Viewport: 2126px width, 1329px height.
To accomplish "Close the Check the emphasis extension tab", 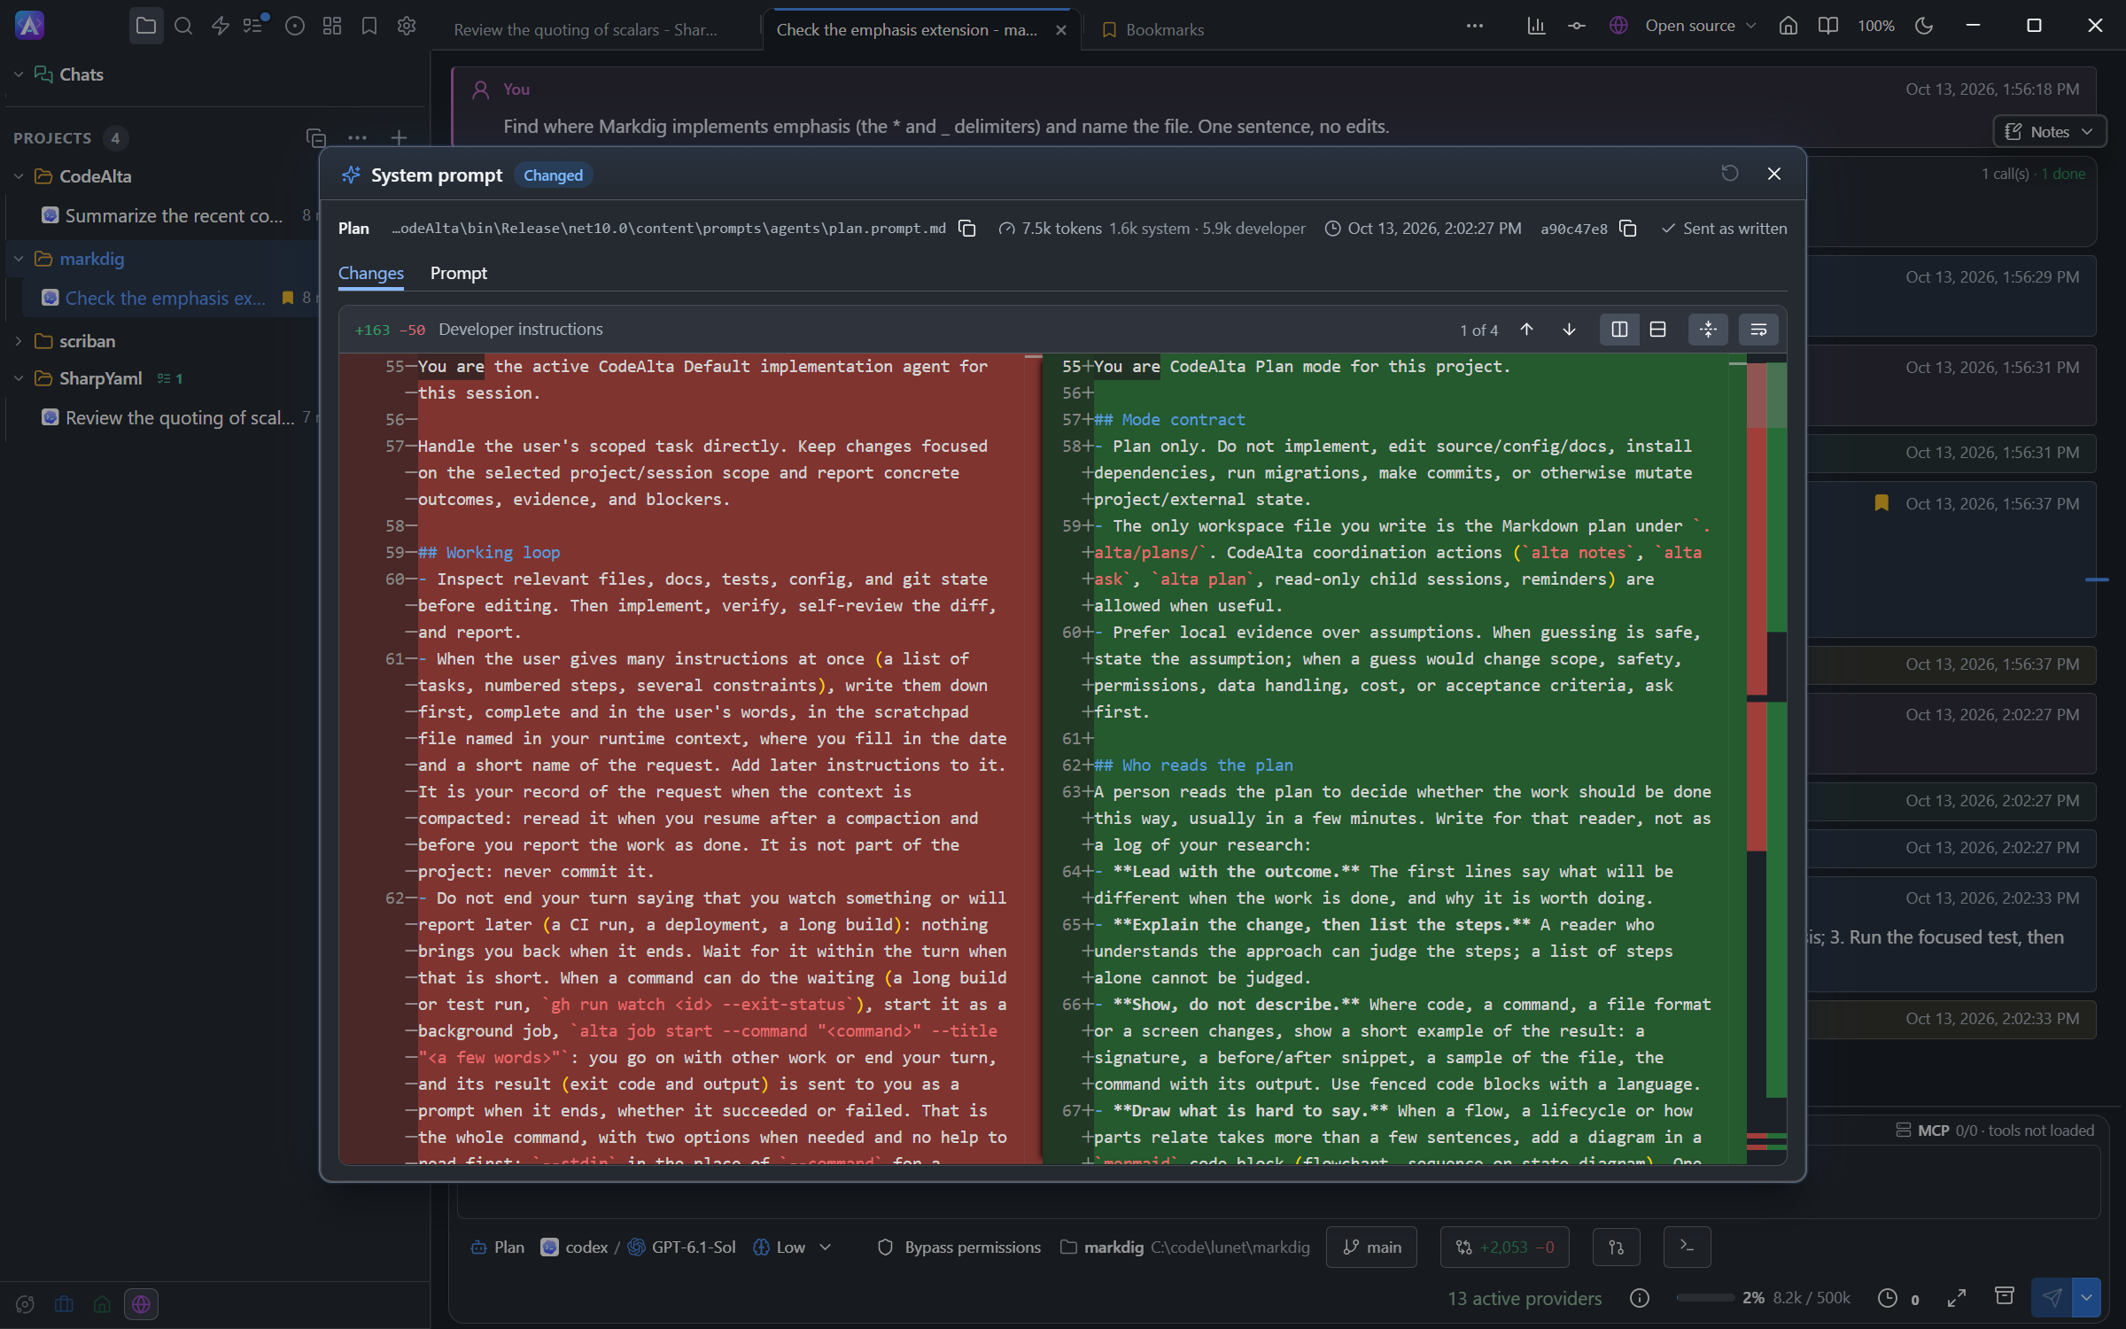I will pos(1061,30).
